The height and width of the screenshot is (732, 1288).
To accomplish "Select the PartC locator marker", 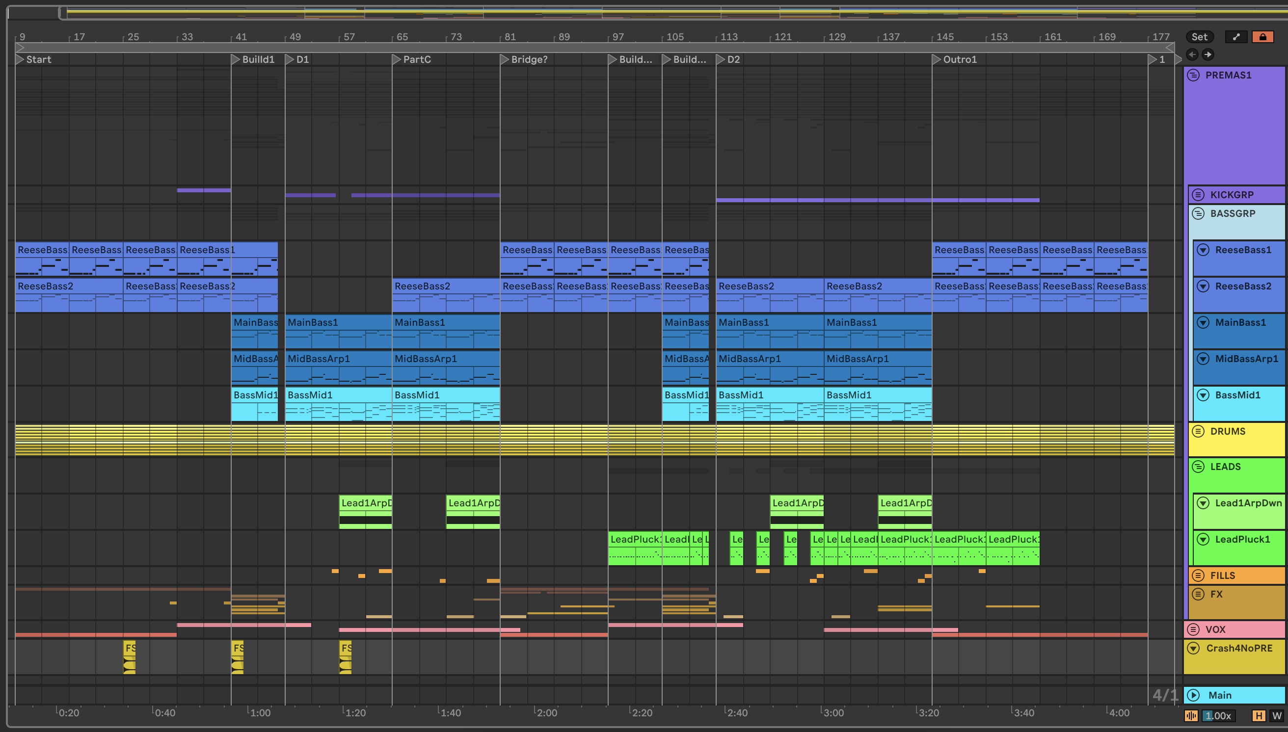I will tap(396, 59).
